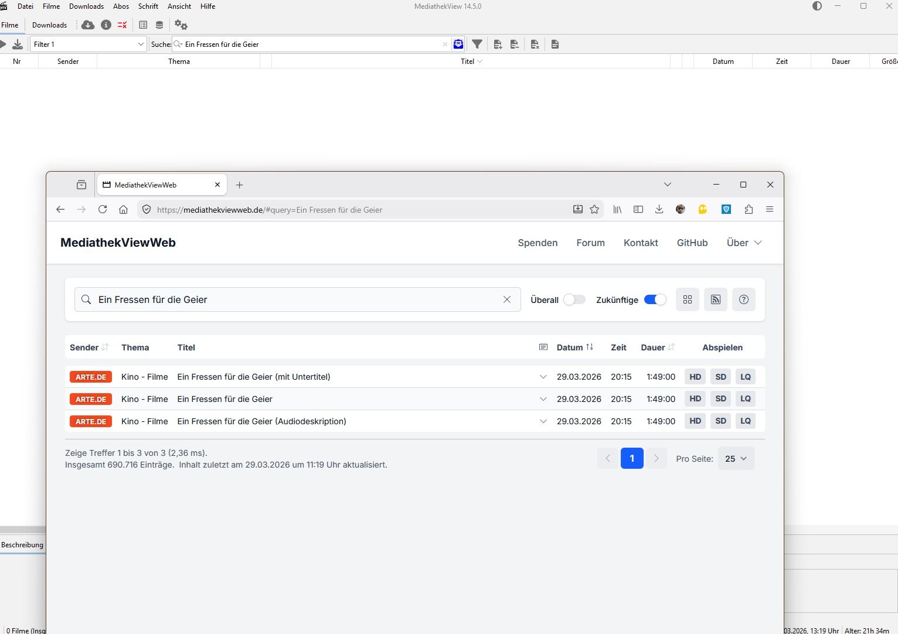The width and height of the screenshot is (898, 634).
Task: Bookmark this page with the star icon
Action: tap(594, 210)
